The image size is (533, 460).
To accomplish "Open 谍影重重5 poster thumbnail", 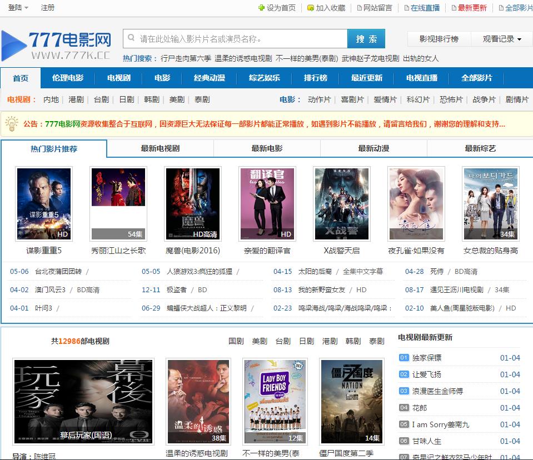I will click(x=44, y=204).
